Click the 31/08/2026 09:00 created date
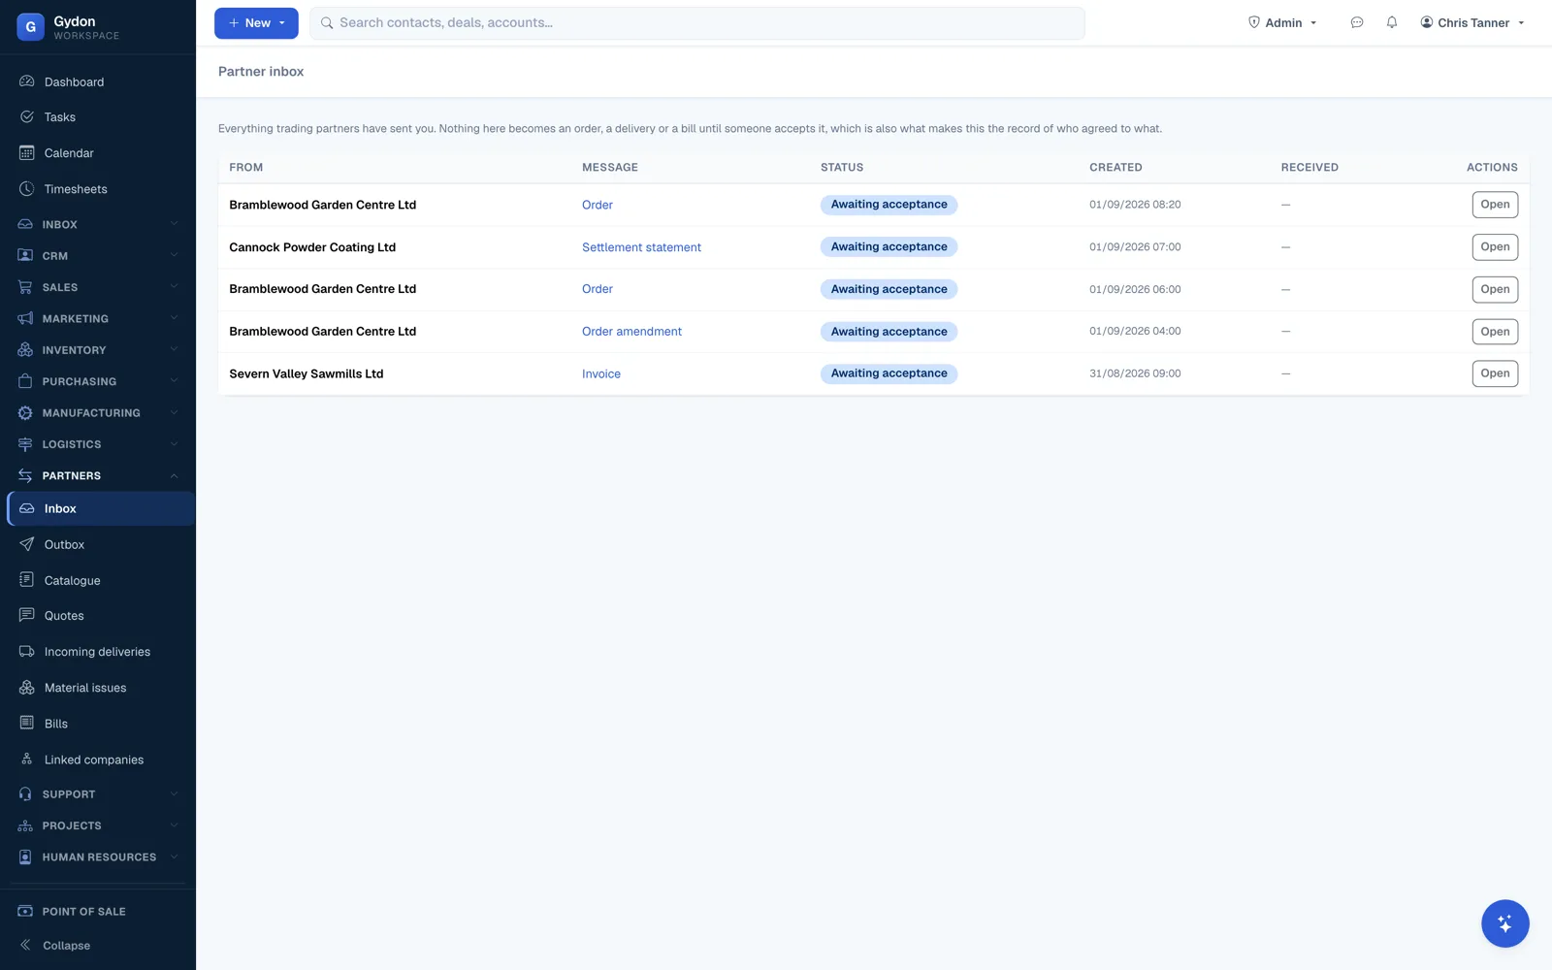1552x970 pixels. click(1135, 373)
